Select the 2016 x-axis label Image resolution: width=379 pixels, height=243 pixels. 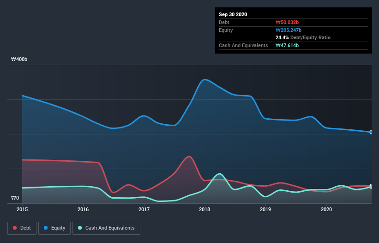pos(83,209)
